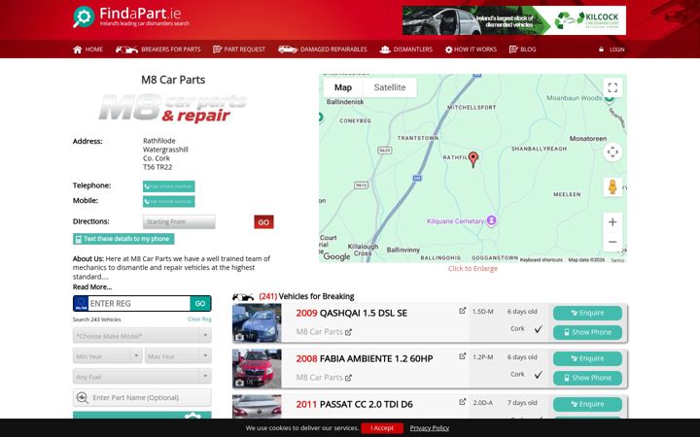Screen dimensions: 700x437
Task: Open the Kilcock Car Dismantlers banner ad
Action: click(x=514, y=20)
